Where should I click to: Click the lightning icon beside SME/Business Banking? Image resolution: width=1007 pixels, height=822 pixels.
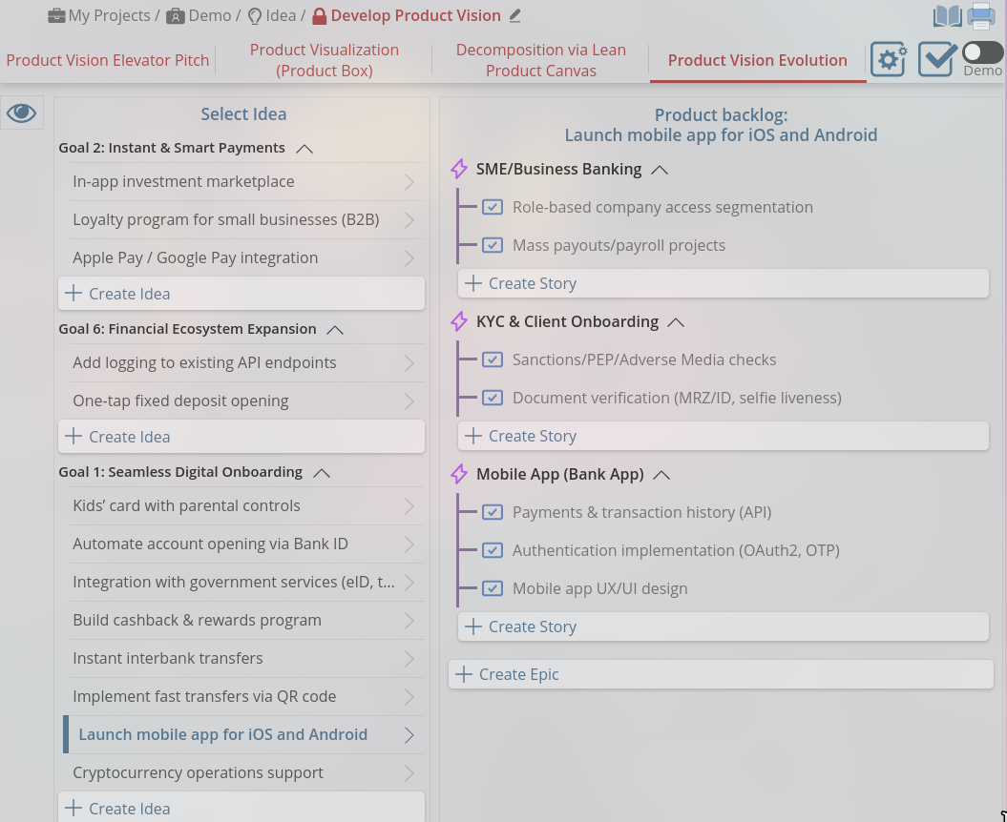pos(459,170)
